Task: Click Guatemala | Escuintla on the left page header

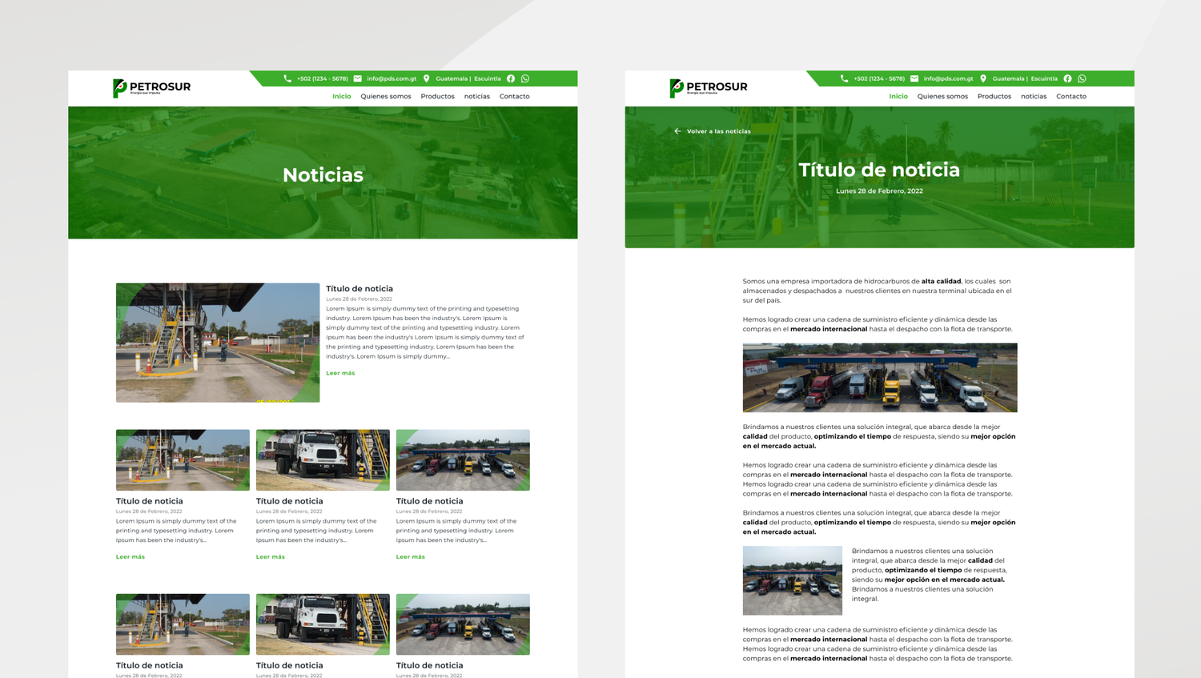Action: click(468, 78)
